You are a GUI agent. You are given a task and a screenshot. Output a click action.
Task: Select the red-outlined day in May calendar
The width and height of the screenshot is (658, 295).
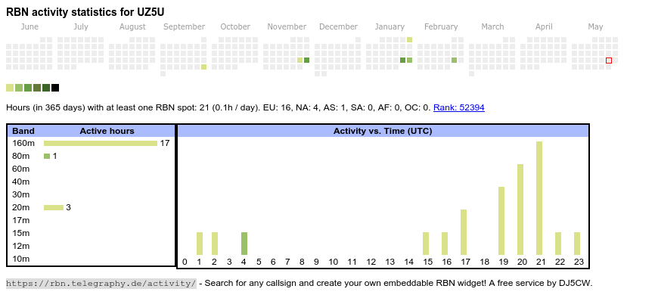[x=609, y=61]
